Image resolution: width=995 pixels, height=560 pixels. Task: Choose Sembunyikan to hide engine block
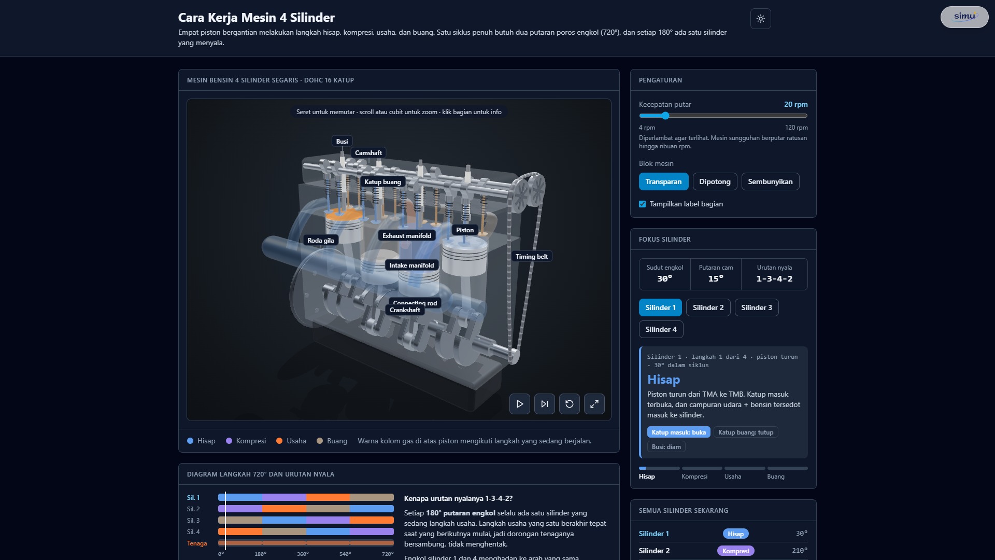coord(770,181)
